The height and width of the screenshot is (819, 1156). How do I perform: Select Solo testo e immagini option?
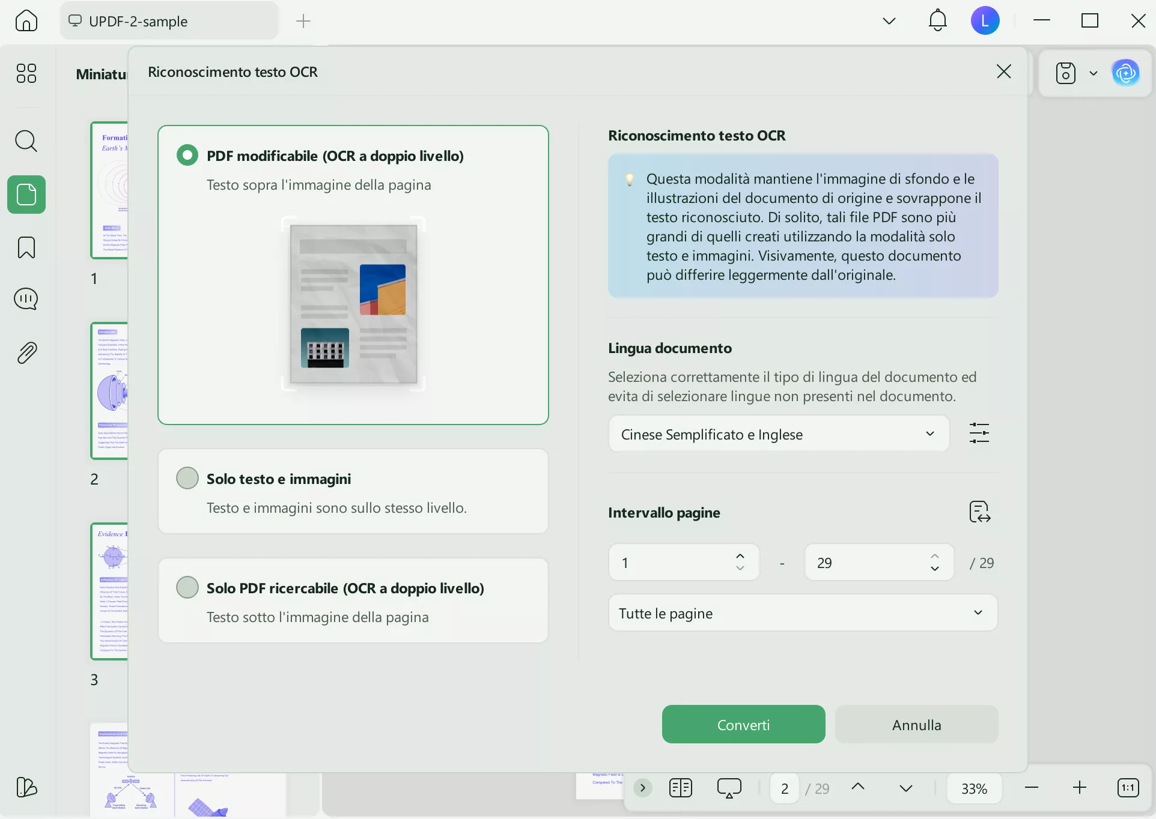187,479
